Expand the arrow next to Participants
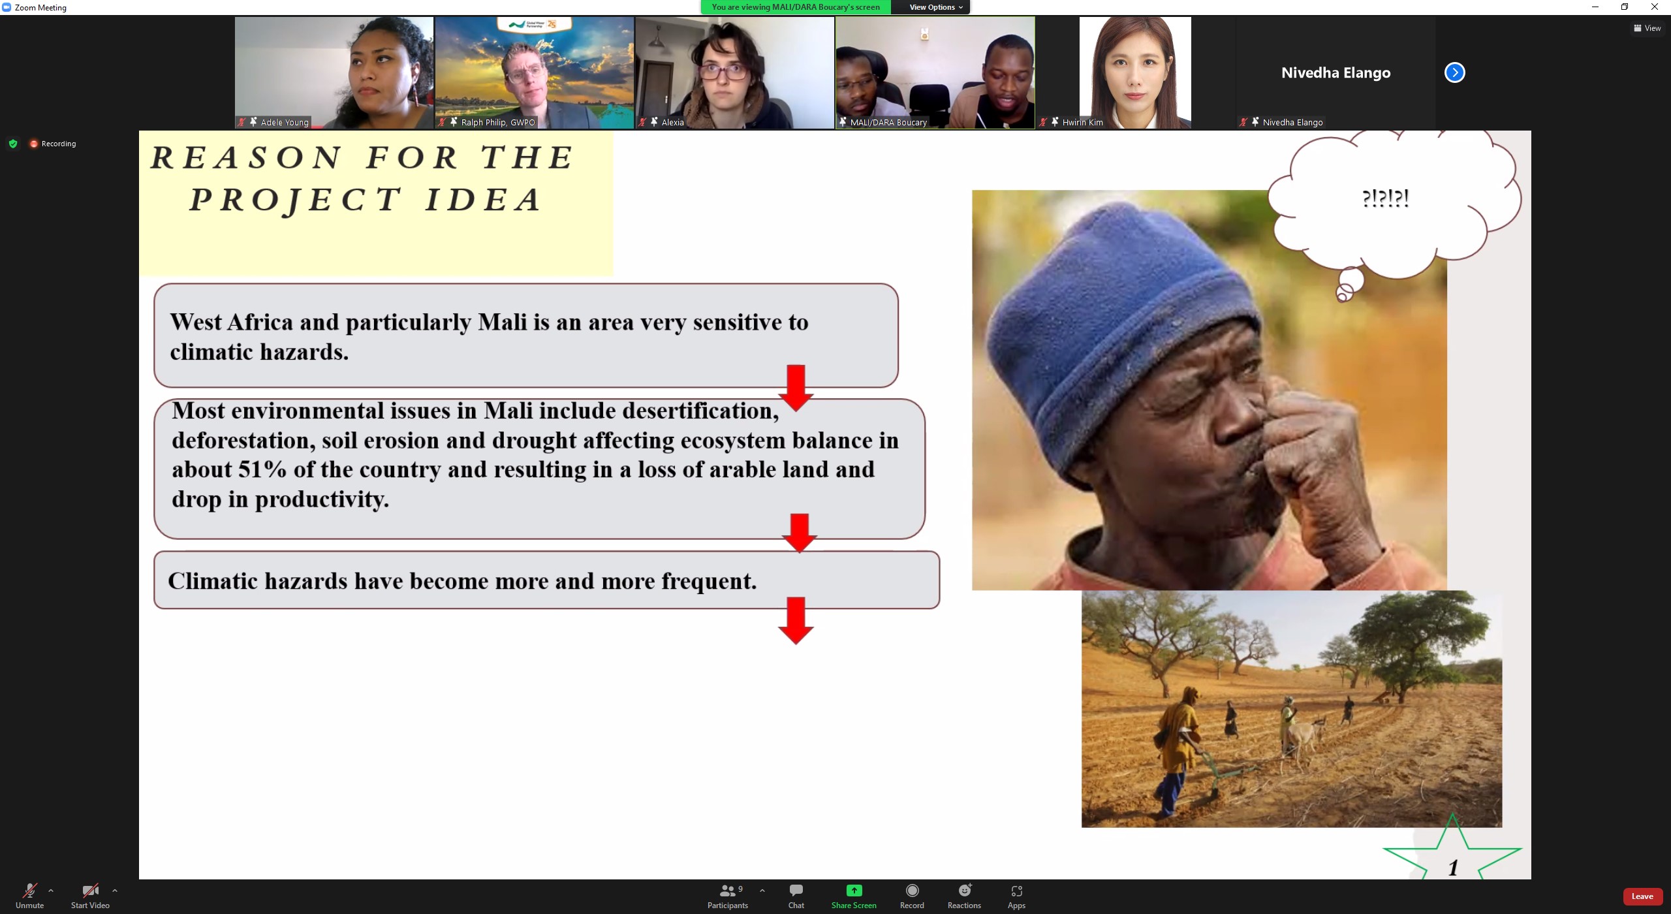This screenshot has height=914, width=1671. [x=762, y=890]
